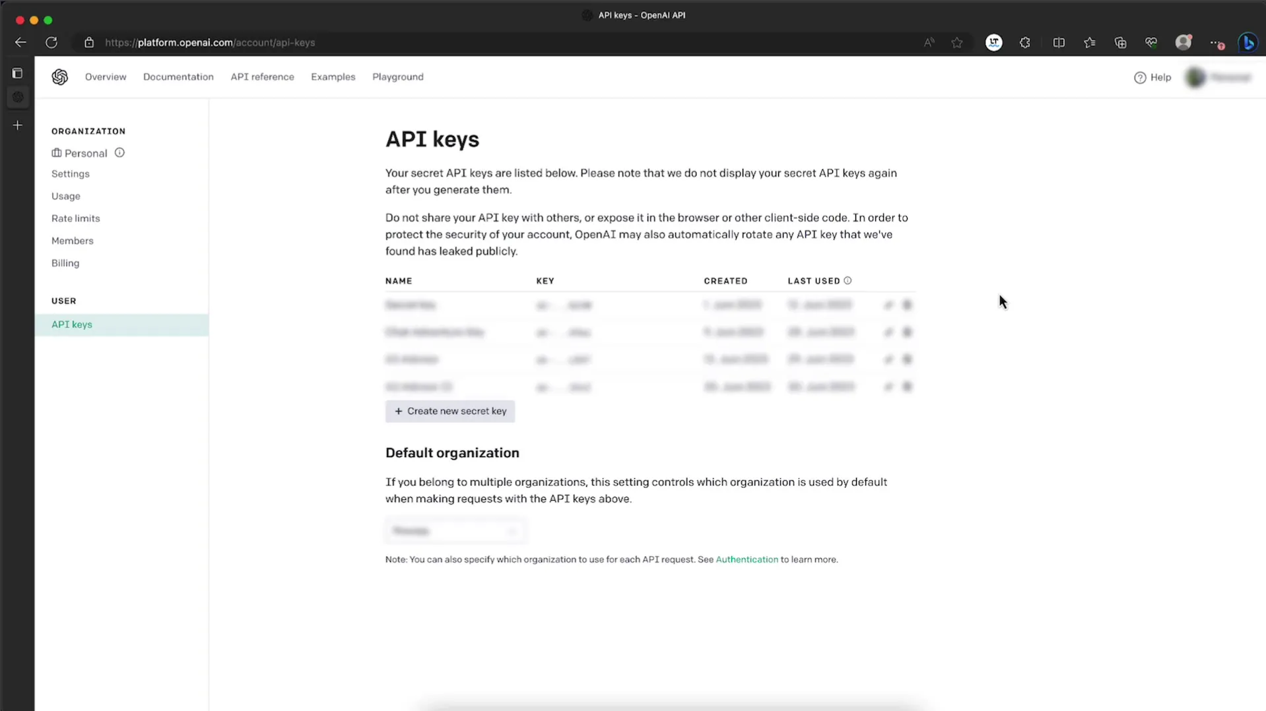1266x711 pixels.
Task: Click the CREATED column header
Action: coord(725,281)
